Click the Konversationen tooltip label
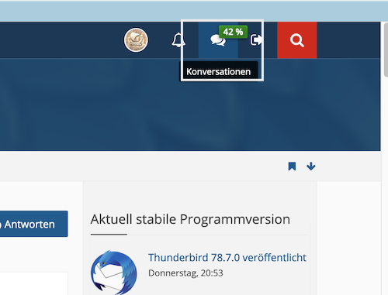Viewport: 388px width, 295px height. 219,71
